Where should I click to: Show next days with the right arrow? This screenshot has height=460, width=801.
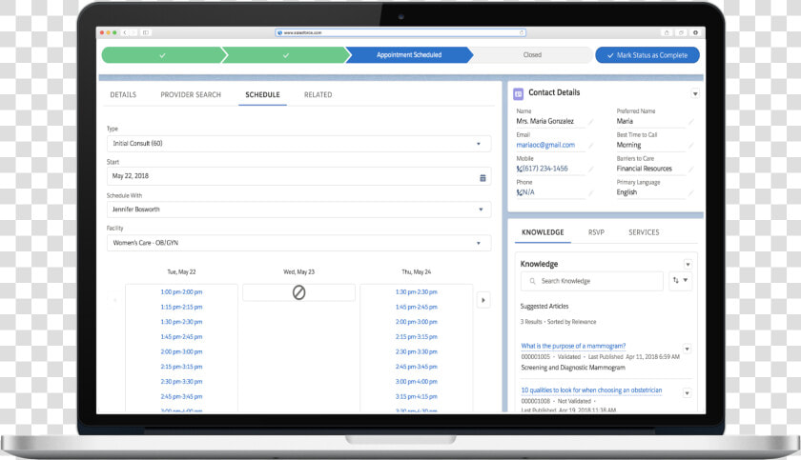point(483,300)
